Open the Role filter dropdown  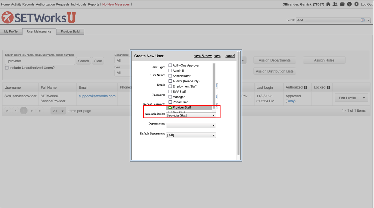(x=122, y=73)
